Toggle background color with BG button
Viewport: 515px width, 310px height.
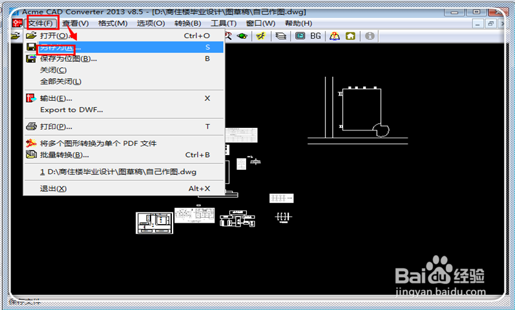click(315, 36)
